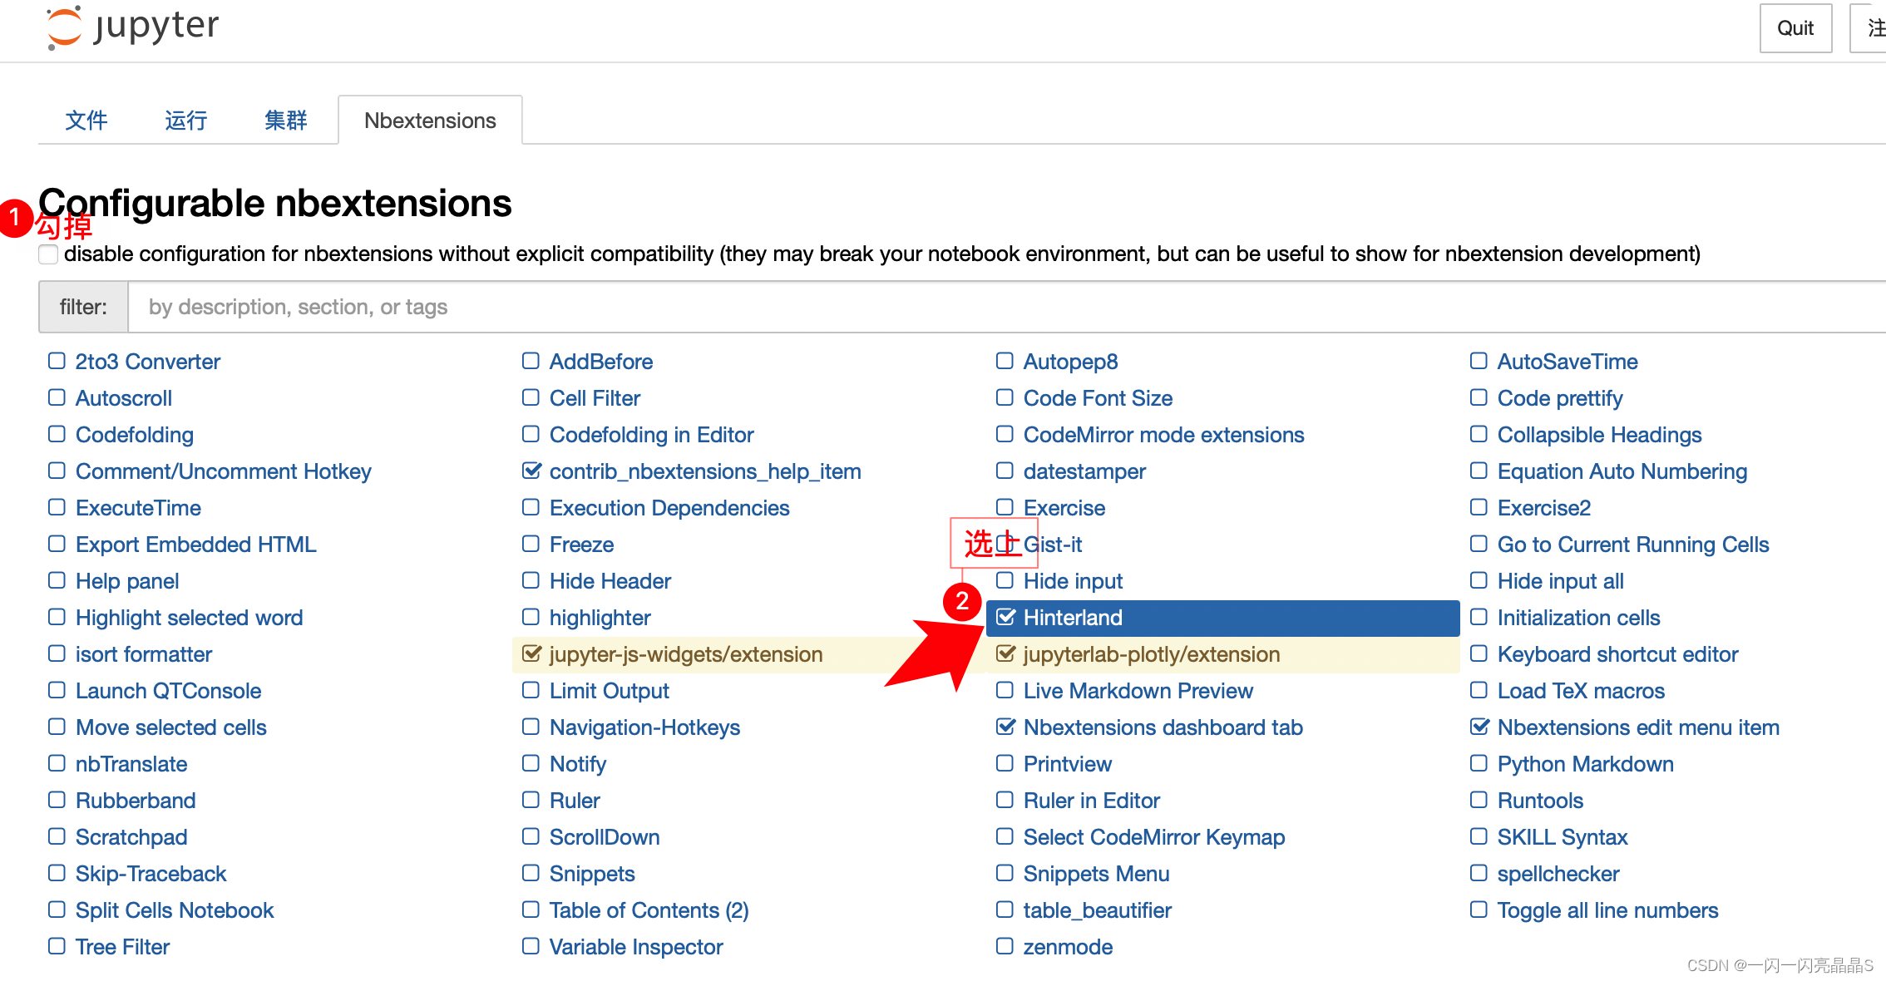Enable the Table of Contents extension
This screenshot has width=1886, height=981.
(532, 910)
